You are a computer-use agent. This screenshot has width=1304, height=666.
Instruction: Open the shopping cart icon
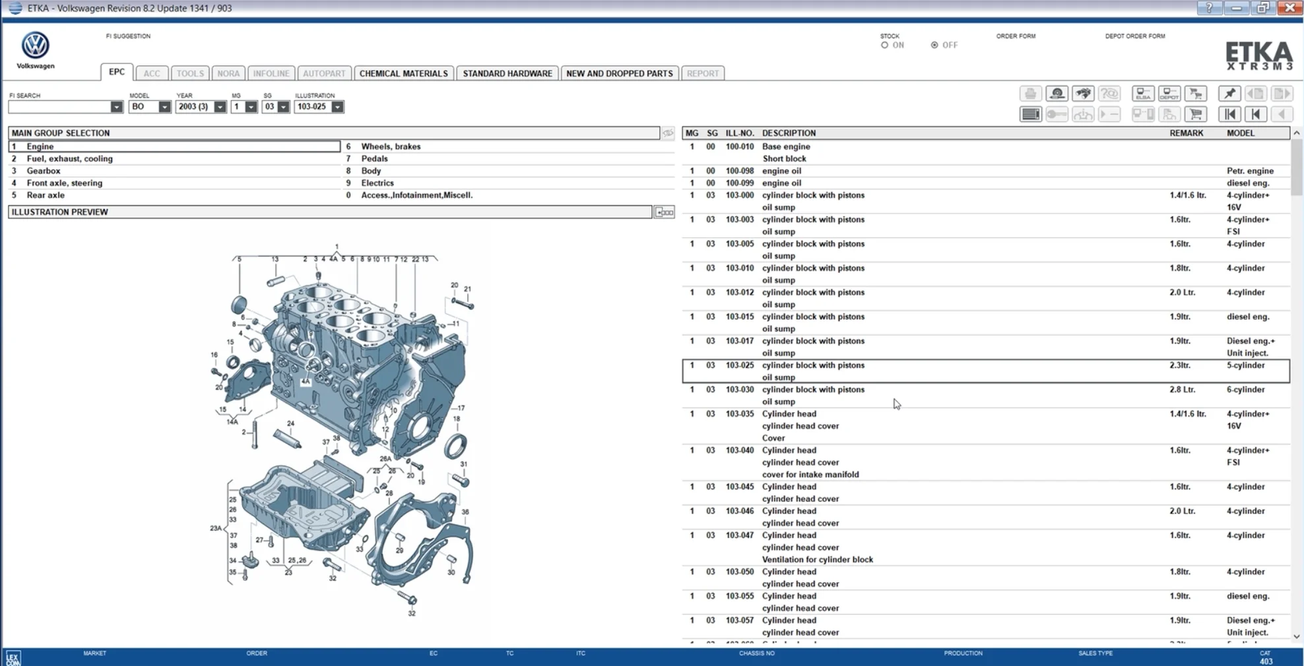coord(1195,114)
